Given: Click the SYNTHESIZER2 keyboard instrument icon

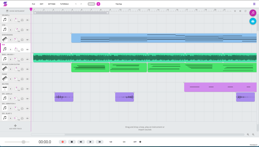Looking at the screenshot, I should [x=4, y=39].
